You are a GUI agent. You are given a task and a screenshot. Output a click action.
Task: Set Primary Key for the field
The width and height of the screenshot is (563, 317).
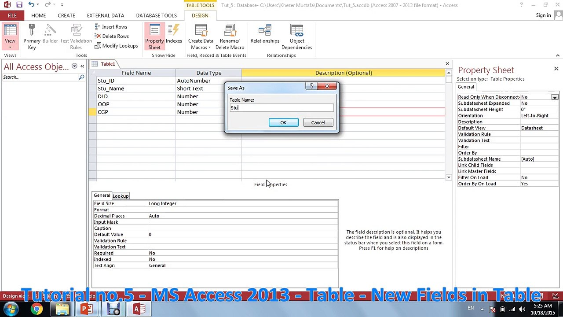tap(32, 37)
